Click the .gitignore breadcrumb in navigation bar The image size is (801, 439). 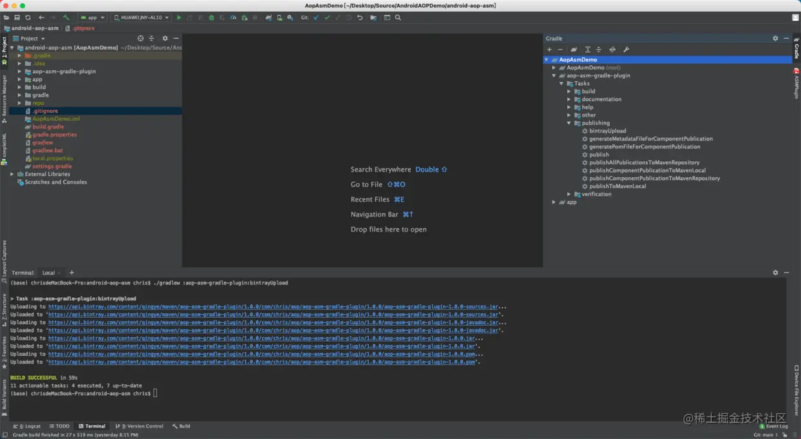point(80,28)
